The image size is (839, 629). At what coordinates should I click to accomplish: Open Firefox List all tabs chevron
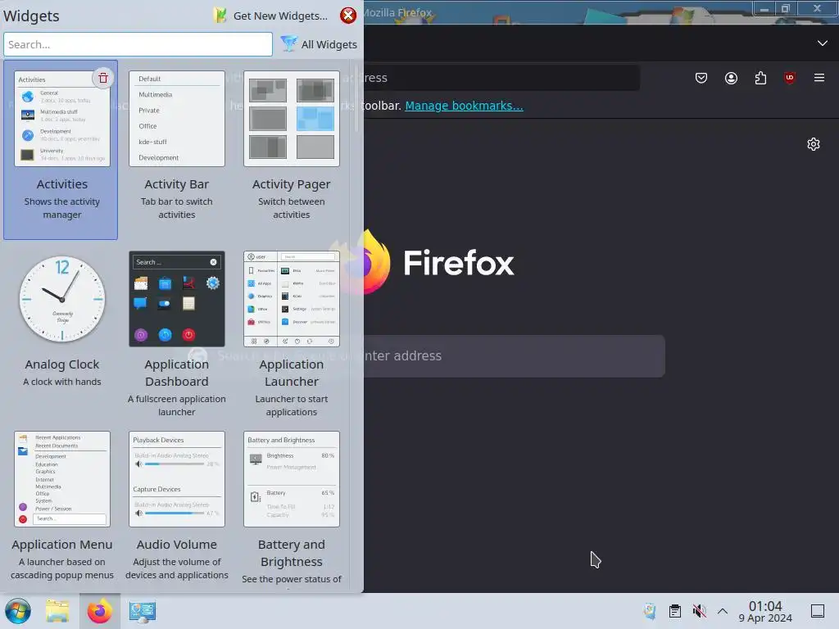click(823, 43)
